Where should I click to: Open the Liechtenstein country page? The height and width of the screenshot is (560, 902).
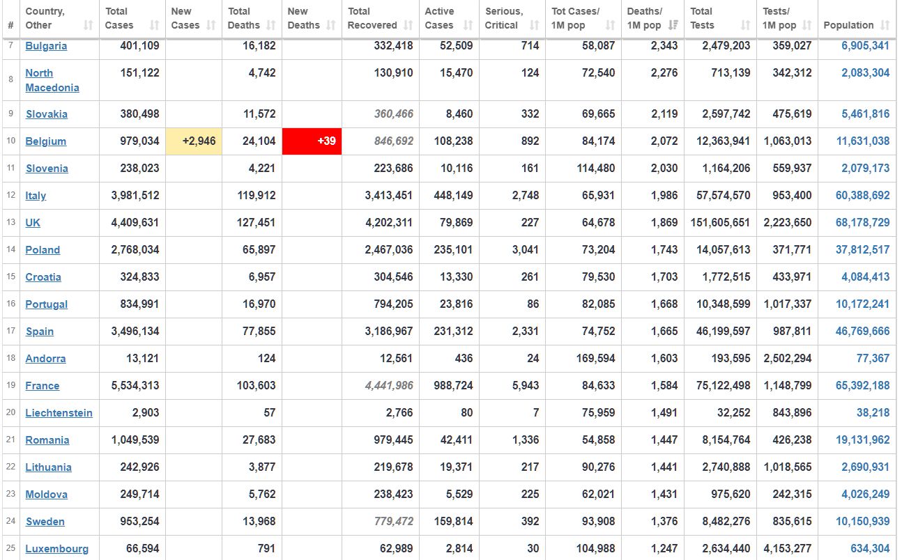point(59,413)
